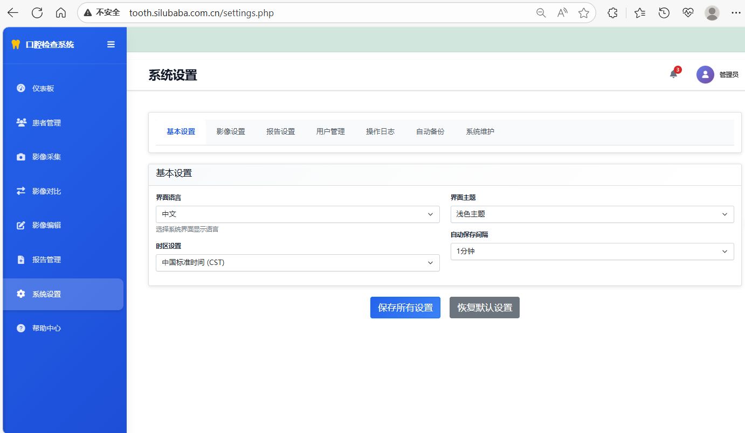Open the notification bell icon
This screenshot has width=745, height=433.
(673, 74)
